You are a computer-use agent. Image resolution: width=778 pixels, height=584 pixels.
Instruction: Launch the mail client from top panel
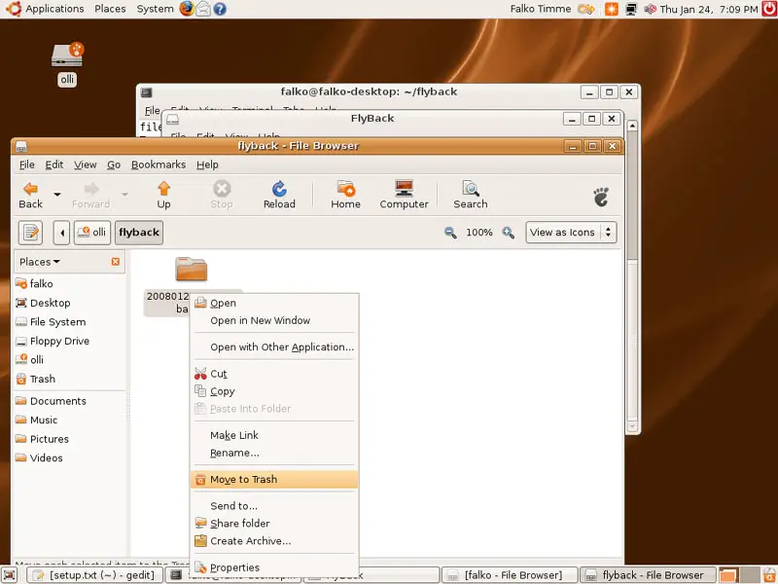[203, 9]
